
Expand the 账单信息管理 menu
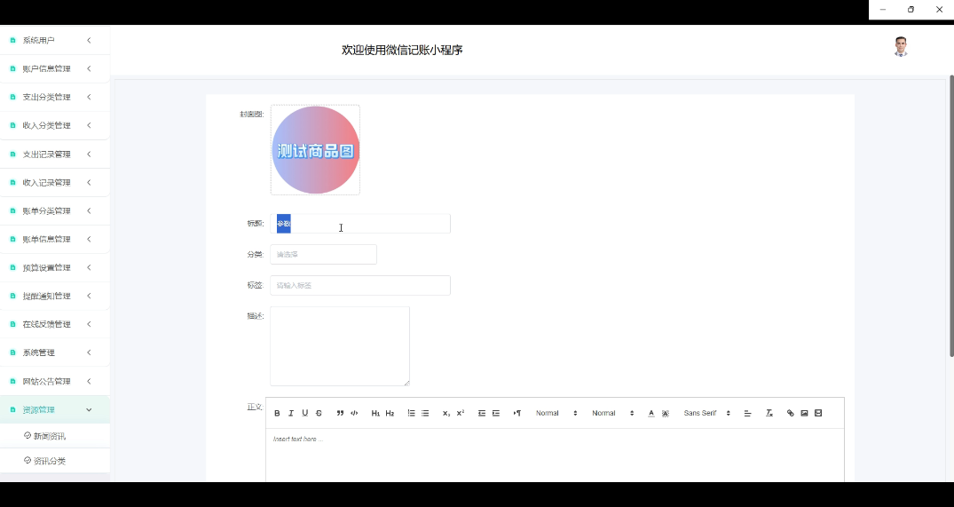point(55,239)
